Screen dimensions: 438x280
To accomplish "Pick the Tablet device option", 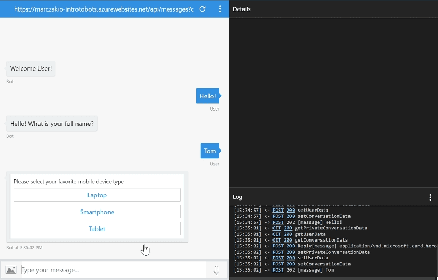I will (97, 229).
